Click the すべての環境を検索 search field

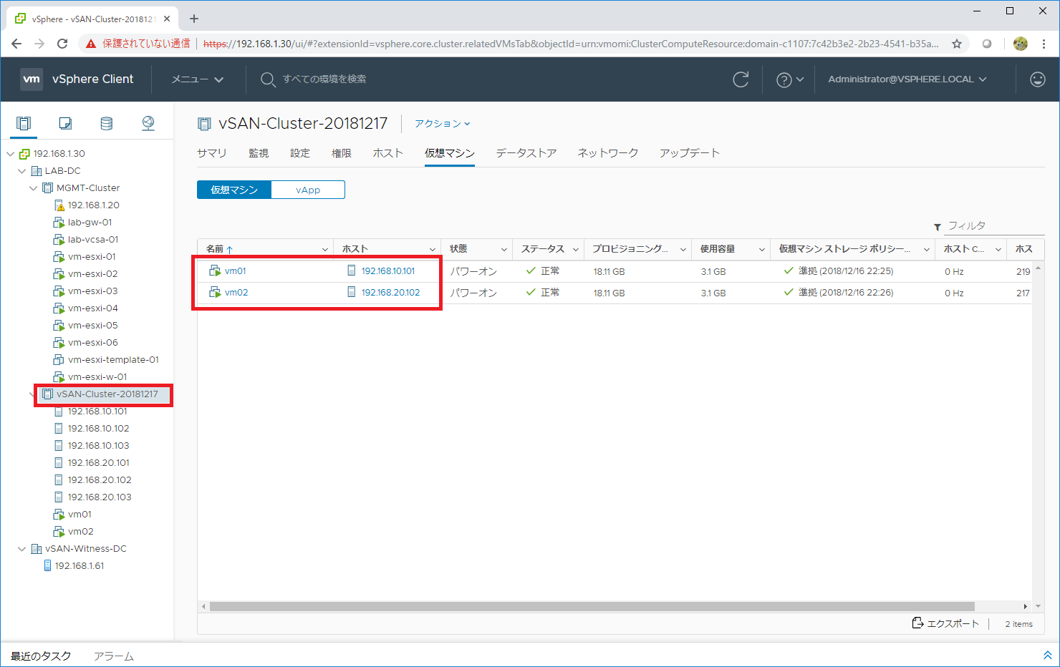click(324, 79)
